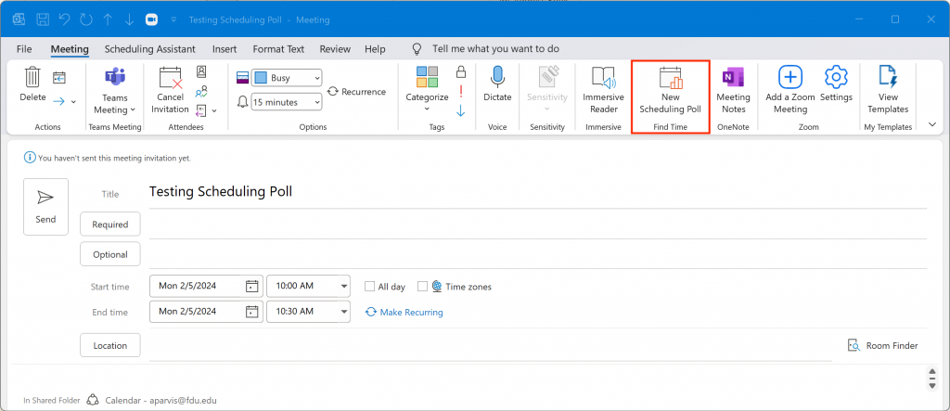Open Zoom Settings gear
The image size is (950, 411).
point(836,79)
